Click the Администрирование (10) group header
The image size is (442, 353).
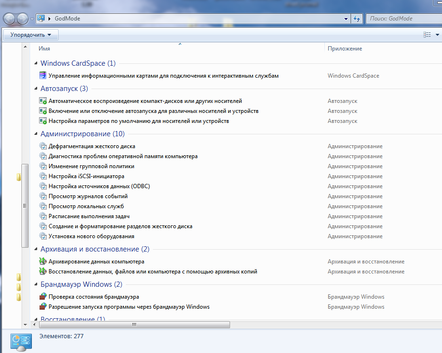coord(82,134)
